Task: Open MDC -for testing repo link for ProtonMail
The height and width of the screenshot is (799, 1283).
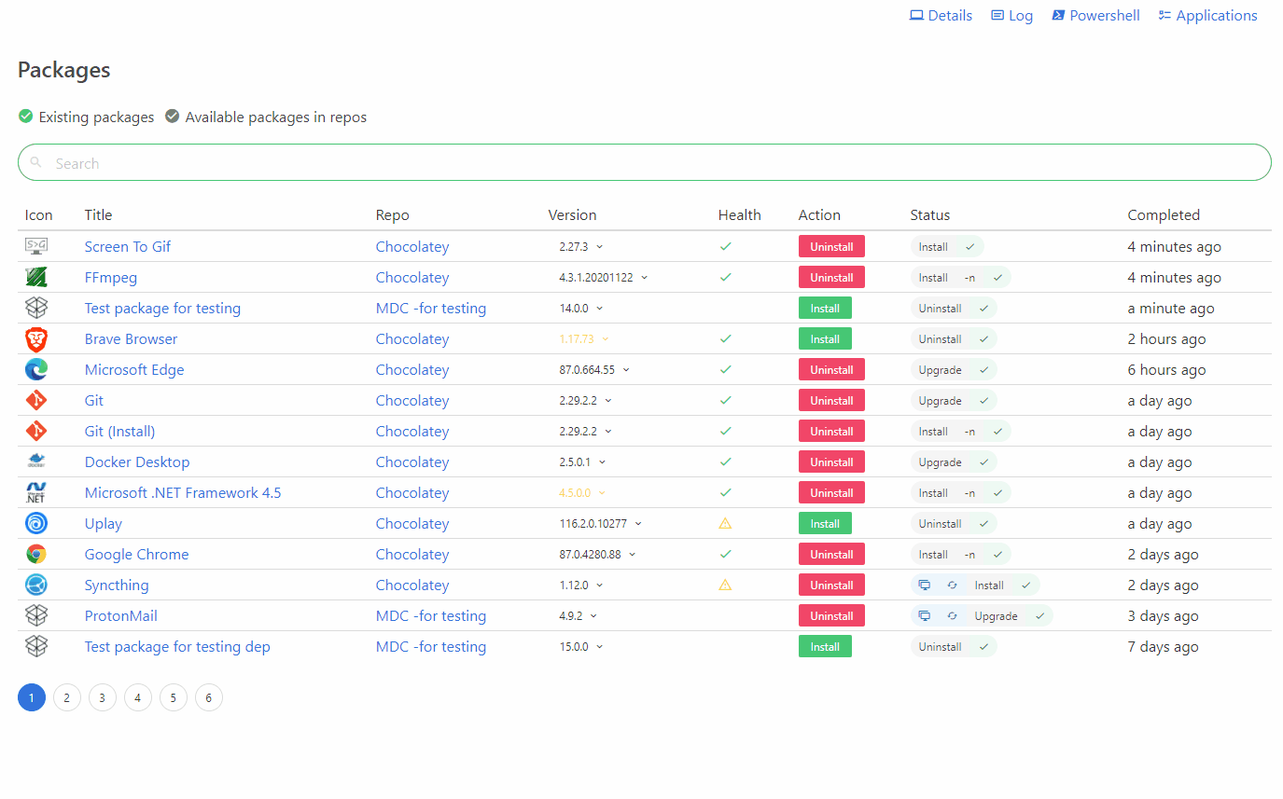Action: pos(431,615)
